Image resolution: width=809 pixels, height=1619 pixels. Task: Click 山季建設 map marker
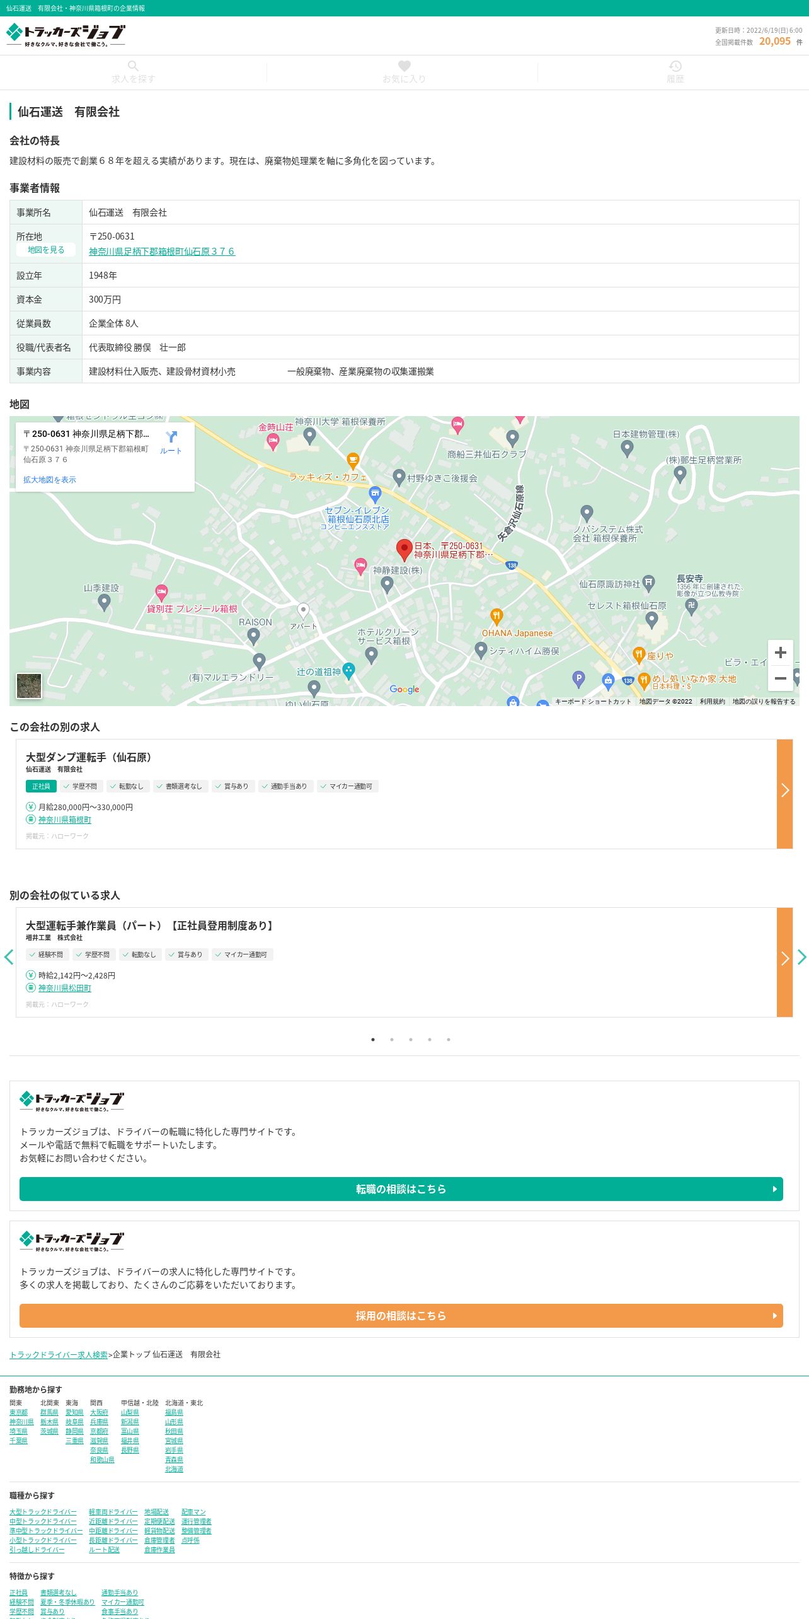click(105, 603)
